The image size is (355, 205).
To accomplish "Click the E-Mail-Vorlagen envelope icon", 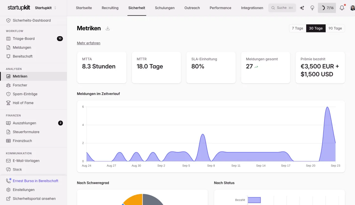I will [8, 161].
